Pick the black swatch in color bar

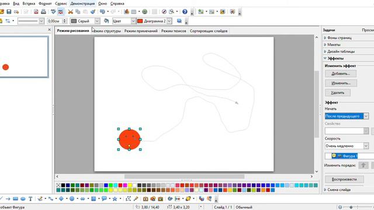(x=63, y=185)
